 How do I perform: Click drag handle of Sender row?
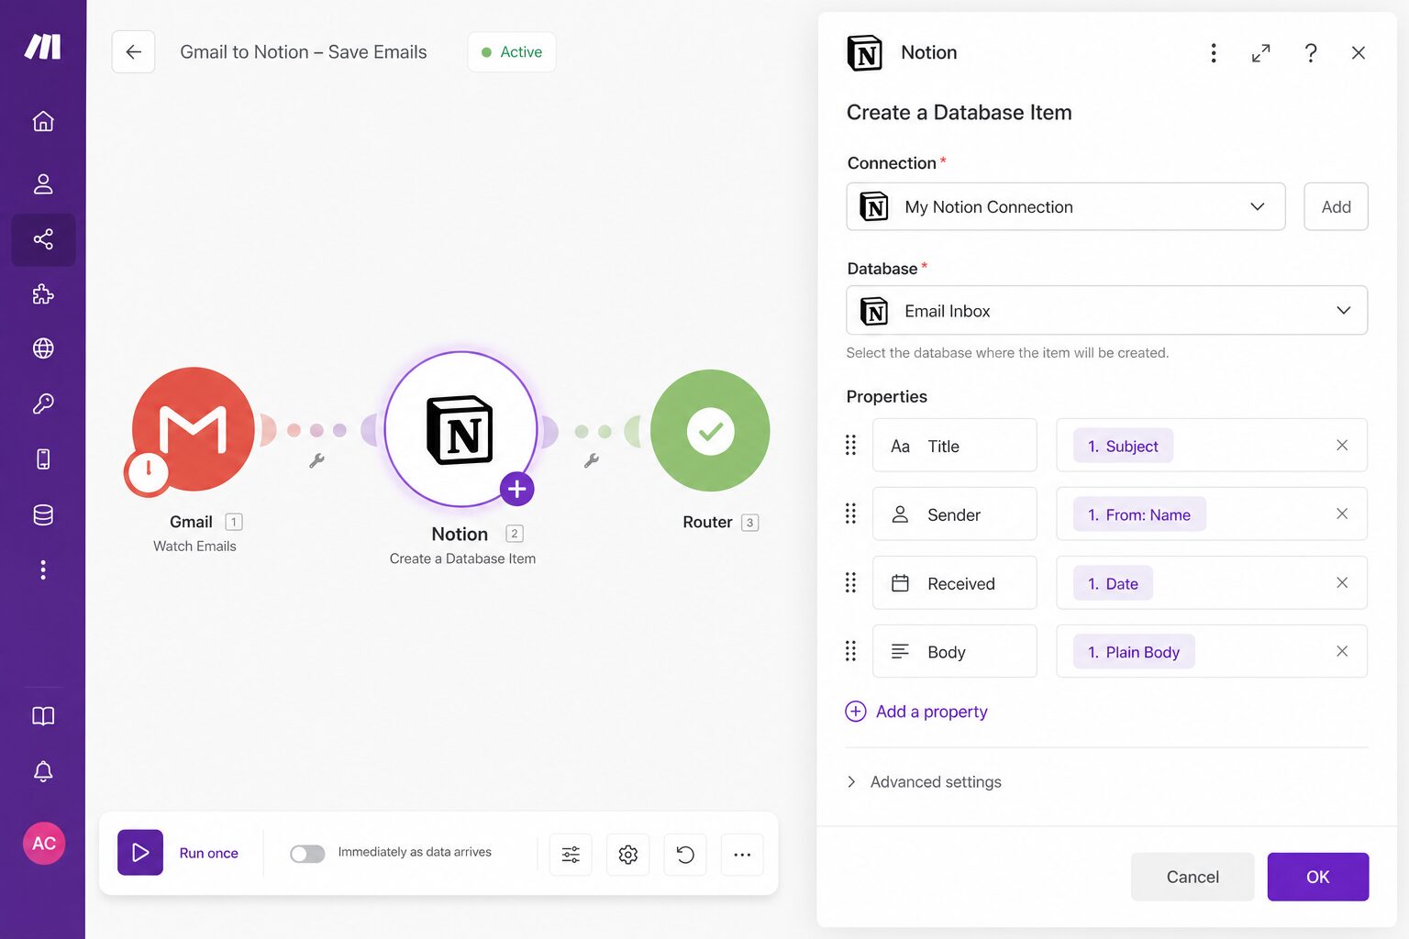850,514
